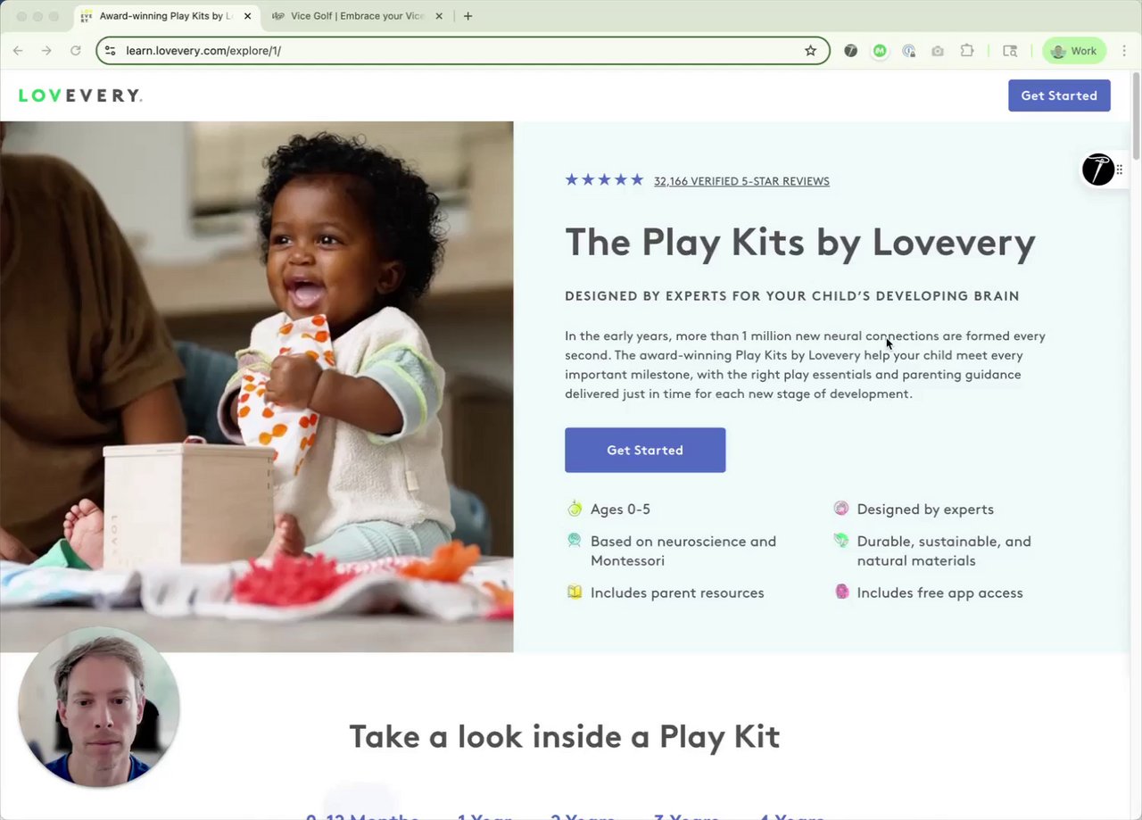1142x820 pixels.
Task: Reload the Lovevery page
Action: 76,51
